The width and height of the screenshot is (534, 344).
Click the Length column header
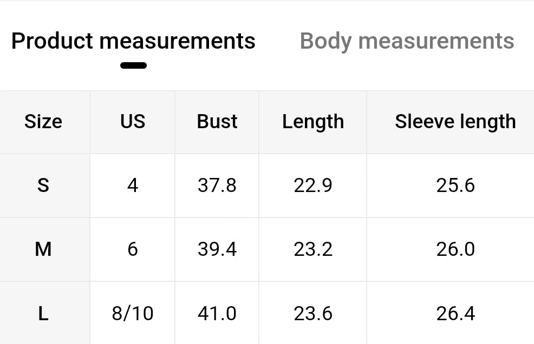point(313,122)
